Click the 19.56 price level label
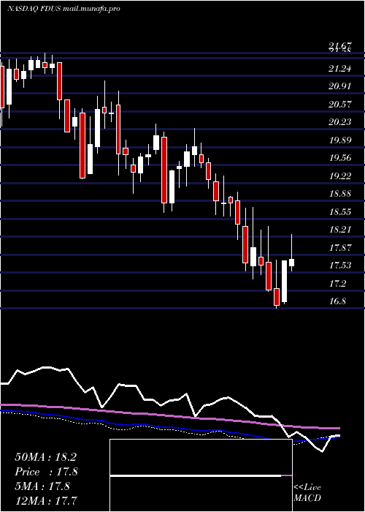Viewport: 365px width, 512px height. [340, 158]
